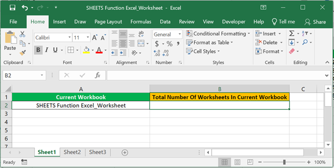Click the zoom slider handle
This screenshot has width=334, height=168.
pyautogui.click(x=284, y=162)
